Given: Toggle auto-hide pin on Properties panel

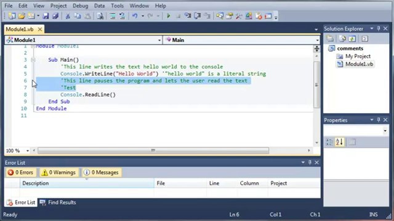Looking at the screenshot, I should (379, 120).
